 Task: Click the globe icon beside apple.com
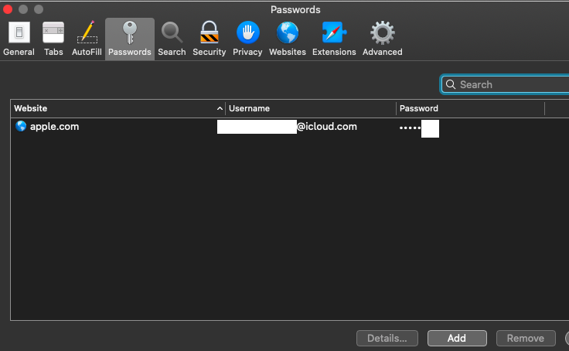[21, 126]
